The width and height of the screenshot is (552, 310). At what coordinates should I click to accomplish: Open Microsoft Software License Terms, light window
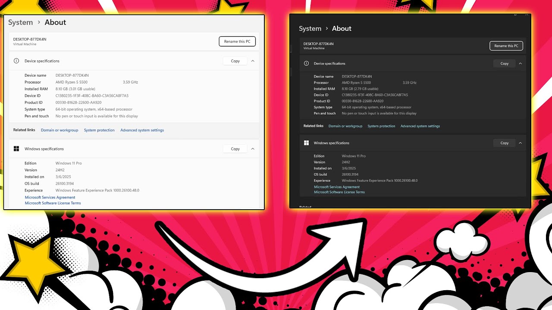coord(53,203)
